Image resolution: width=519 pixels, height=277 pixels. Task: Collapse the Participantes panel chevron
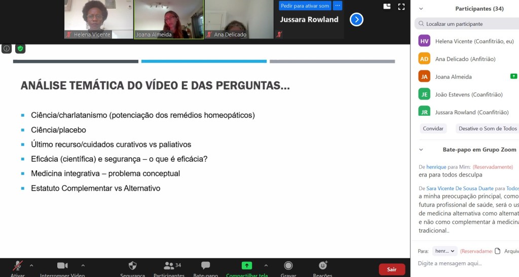[x=421, y=9]
